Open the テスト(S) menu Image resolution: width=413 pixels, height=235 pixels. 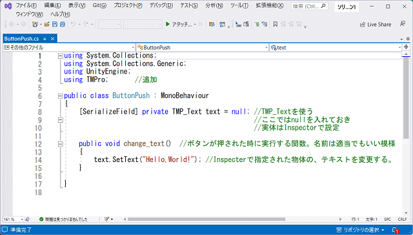click(x=189, y=6)
